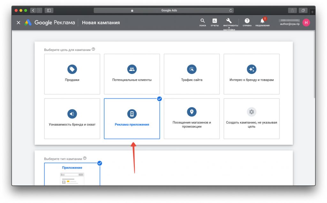Choose Посещения магазинов и промоакции goal
The image size is (327, 203).
[x=192, y=119]
